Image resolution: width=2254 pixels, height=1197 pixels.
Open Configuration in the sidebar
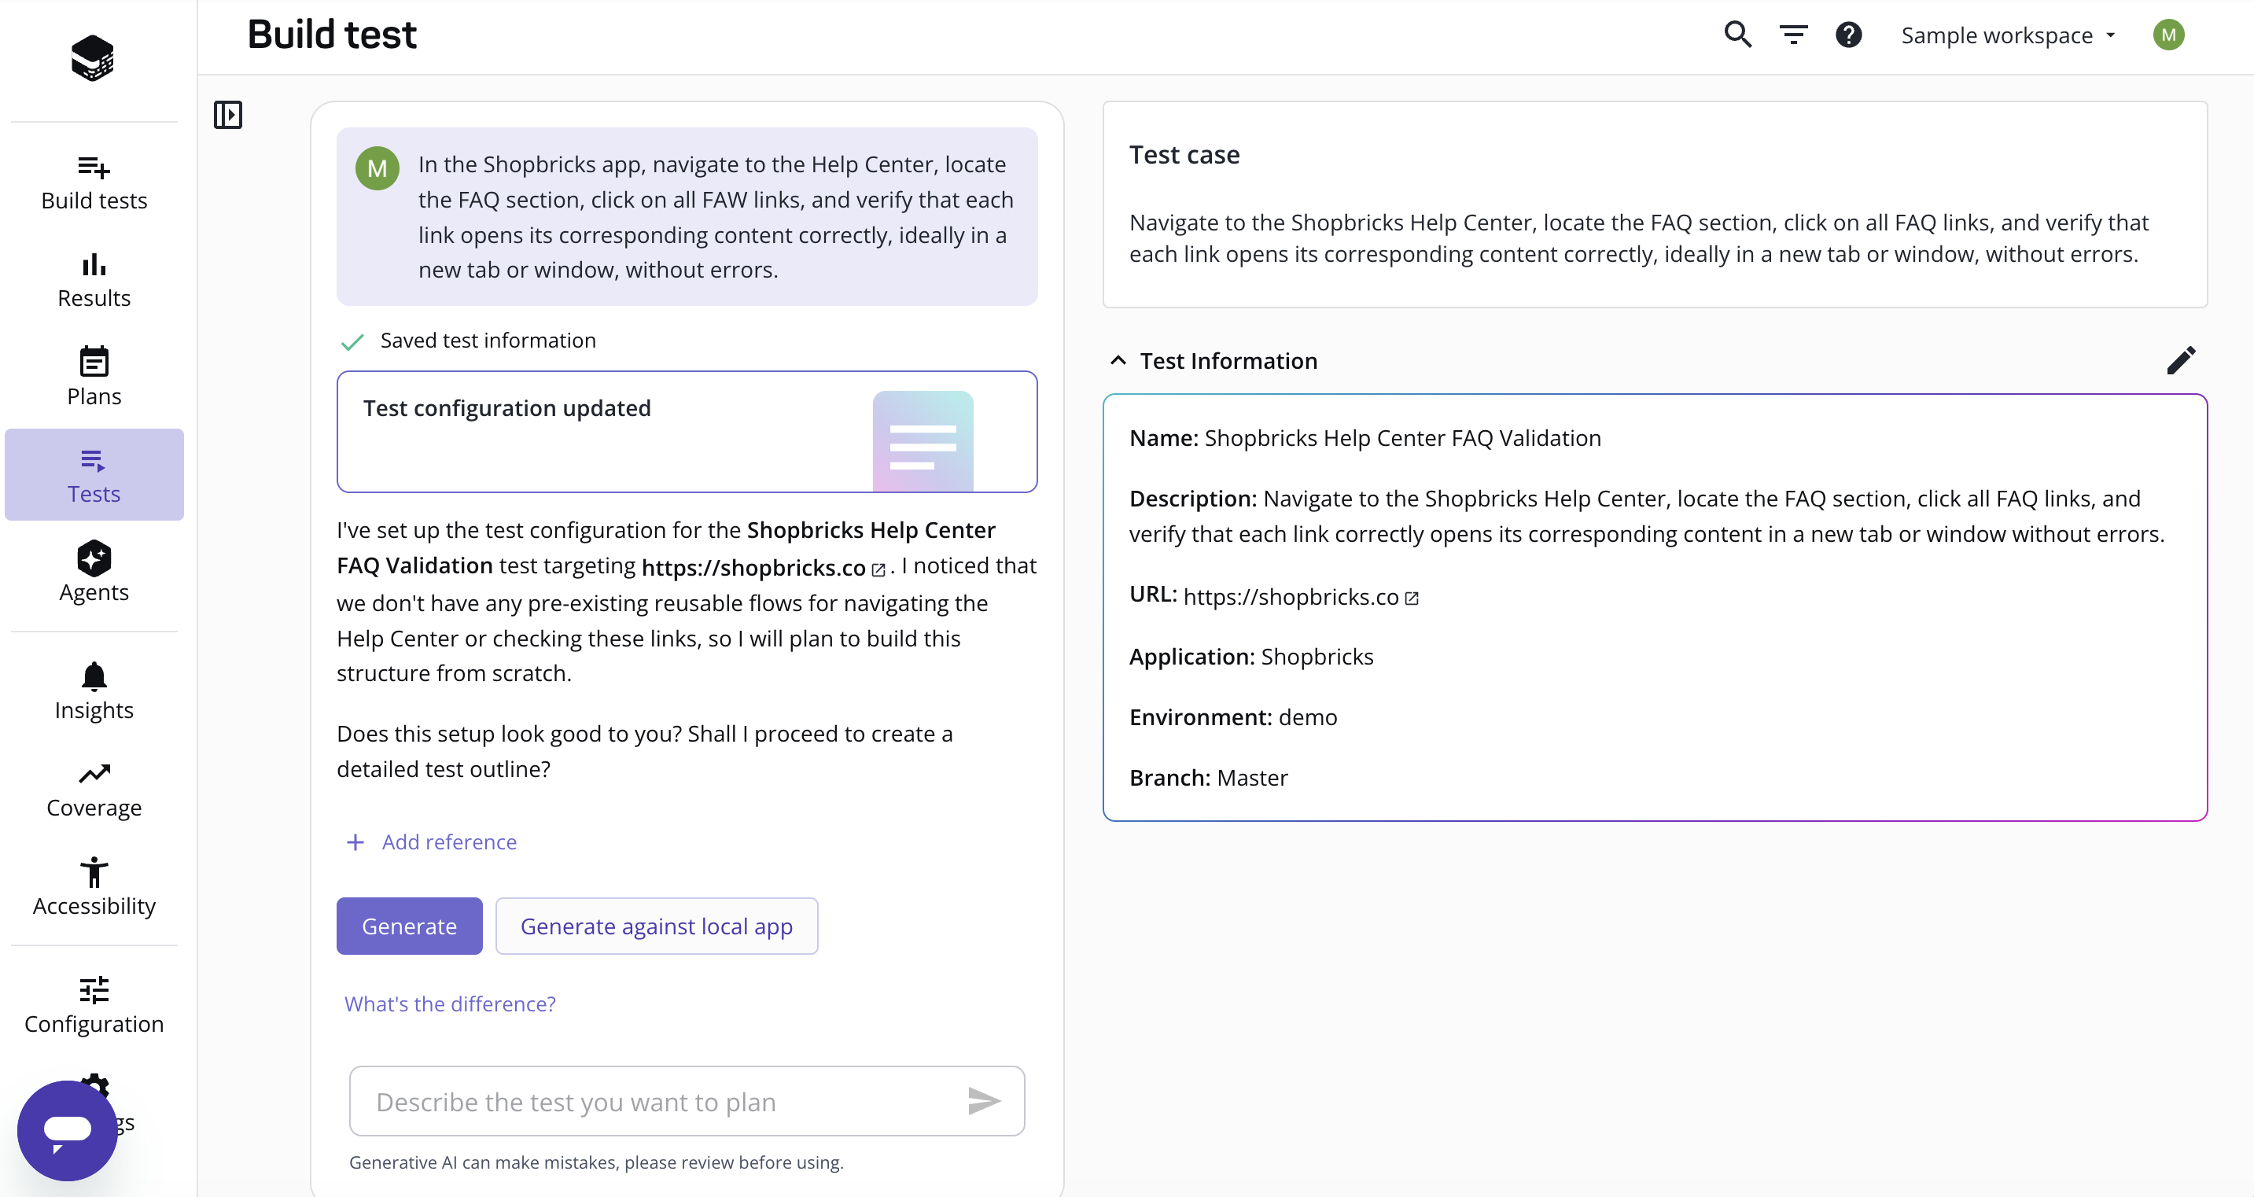tap(94, 1005)
